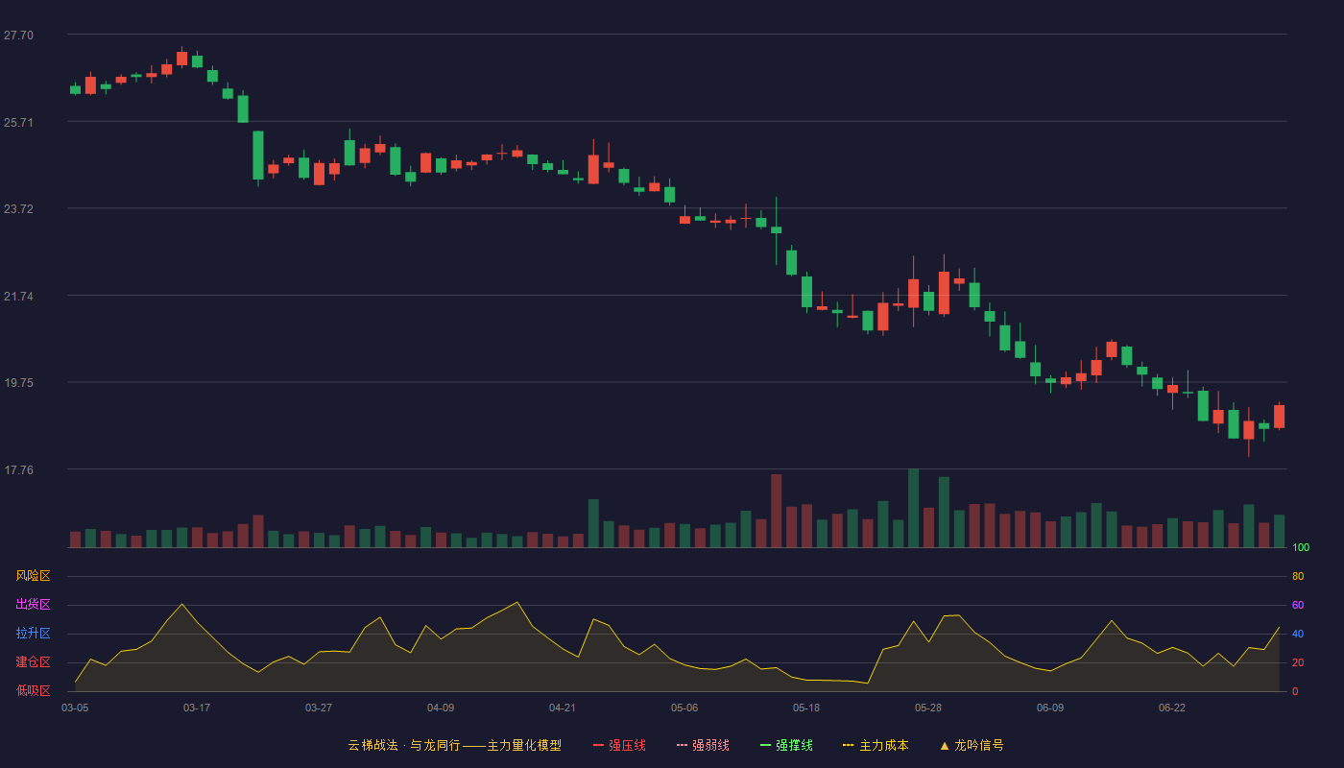Click the 拉升区 zone label
The image size is (1344, 768).
[x=33, y=634]
